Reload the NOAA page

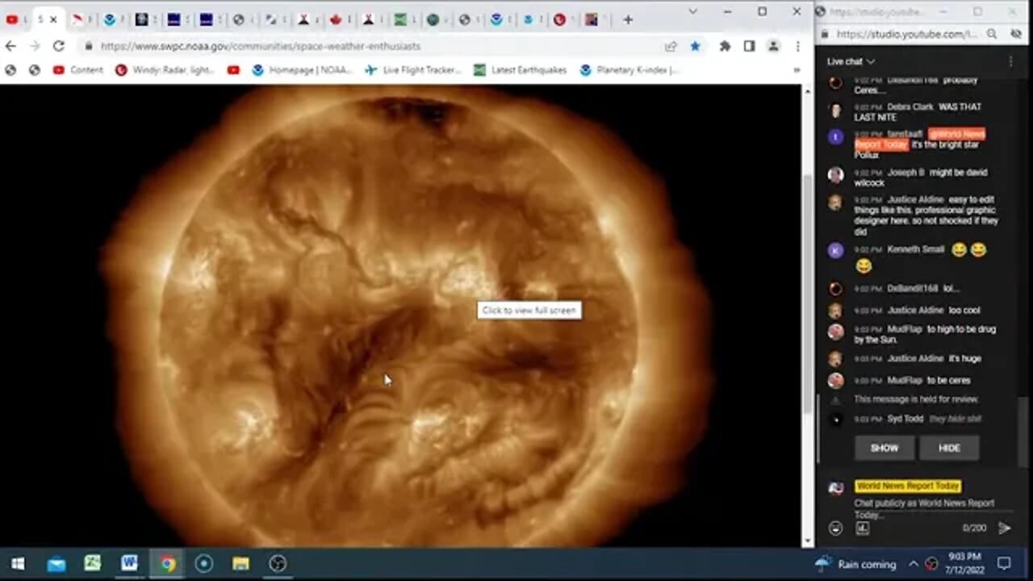58,47
